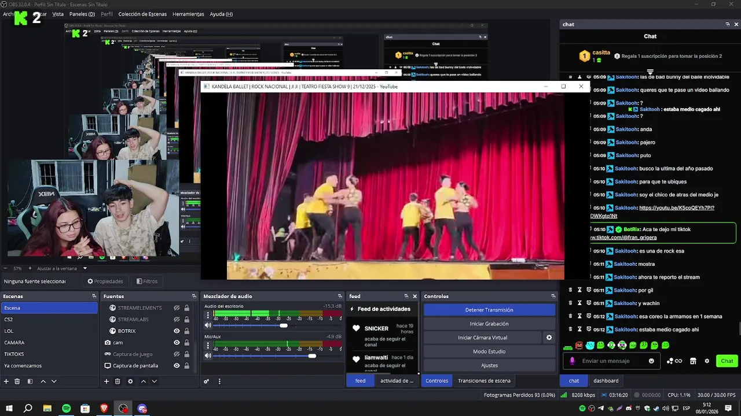Click the purple microphone icon in chat input
741x416 pixels.
point(573,361)
